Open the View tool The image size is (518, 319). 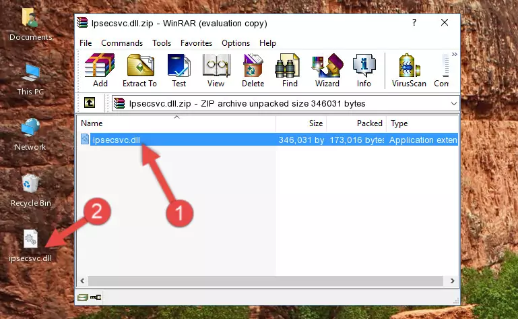click(x=216, y=71)
